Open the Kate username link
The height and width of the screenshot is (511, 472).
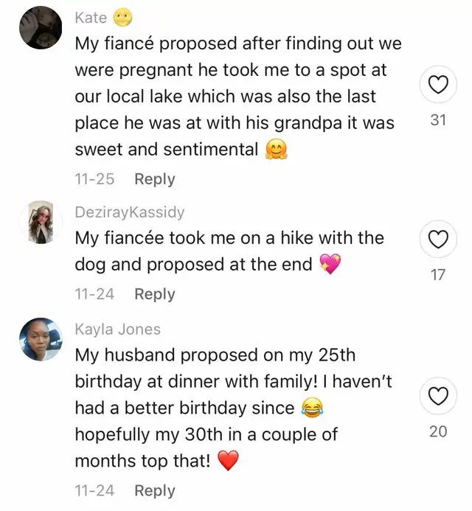click(91, 18)
